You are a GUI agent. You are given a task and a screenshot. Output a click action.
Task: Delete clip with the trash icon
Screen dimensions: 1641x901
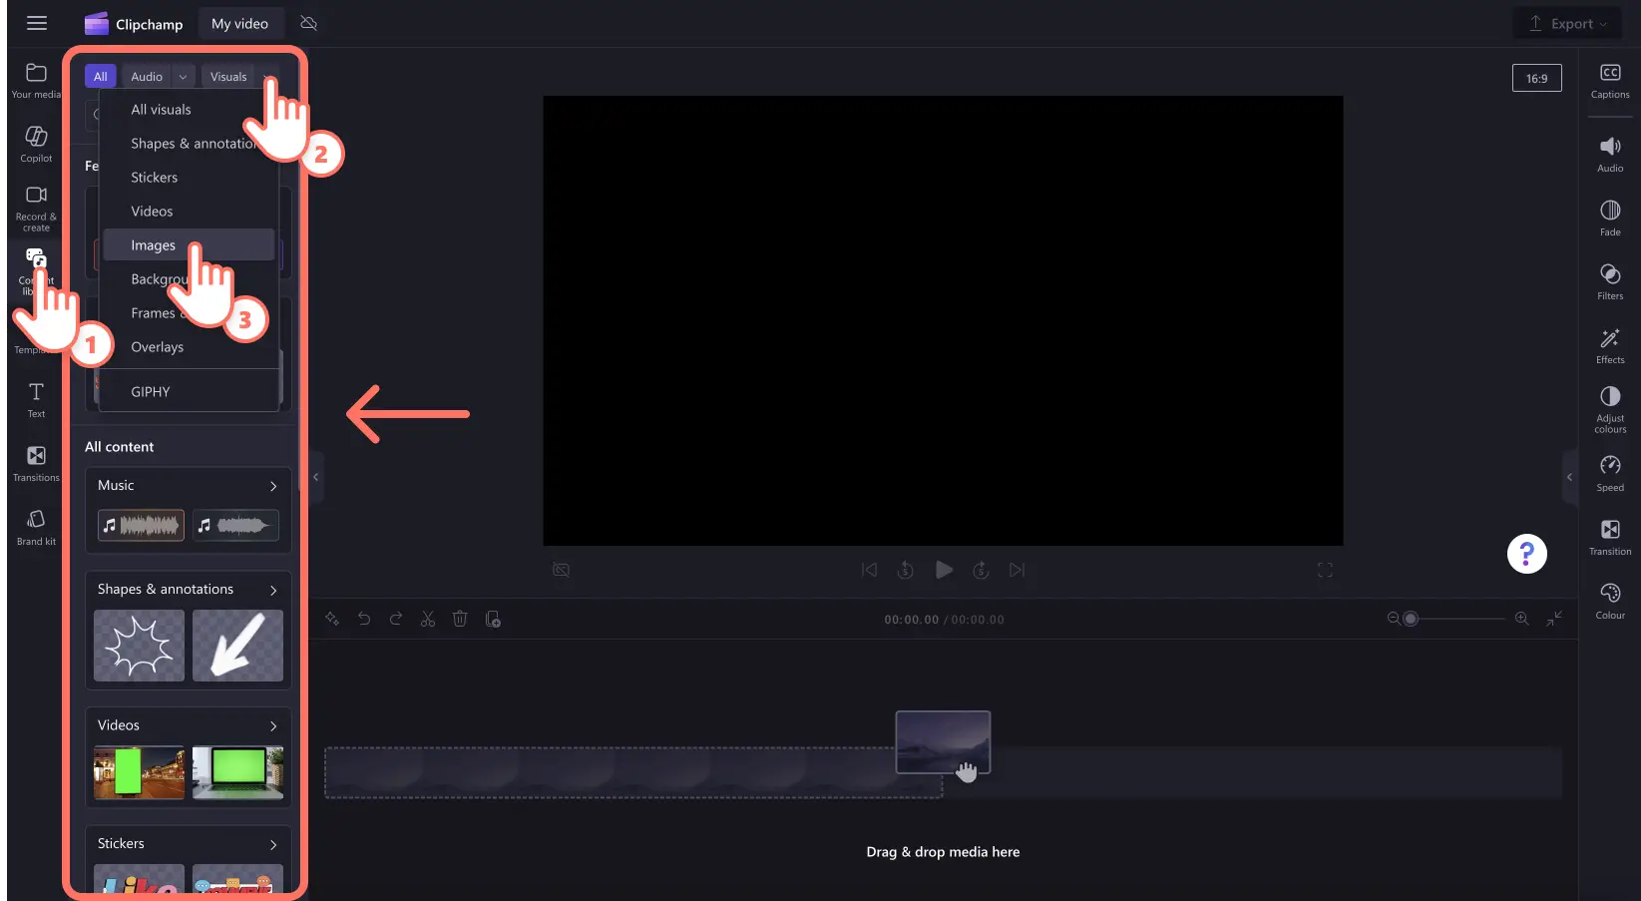(x=460, y=620)
